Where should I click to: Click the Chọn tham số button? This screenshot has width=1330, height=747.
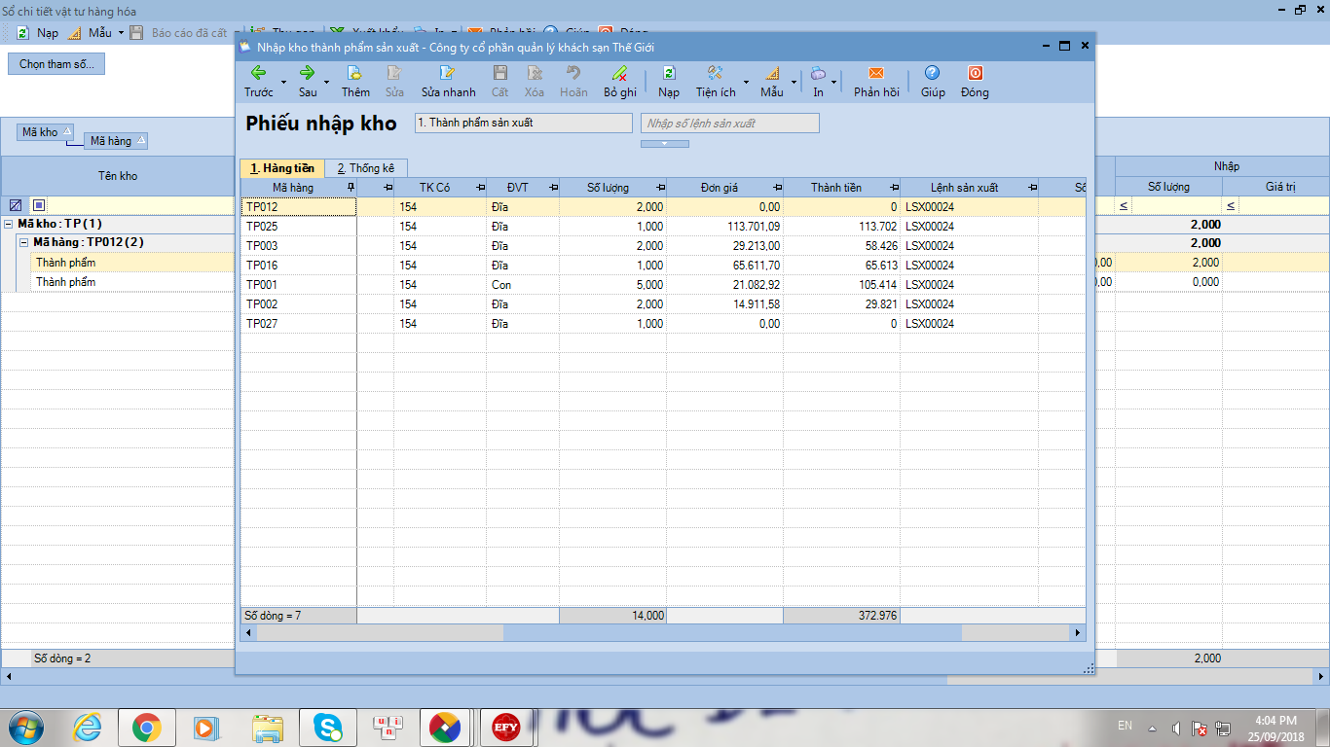(x=56, y=64)
